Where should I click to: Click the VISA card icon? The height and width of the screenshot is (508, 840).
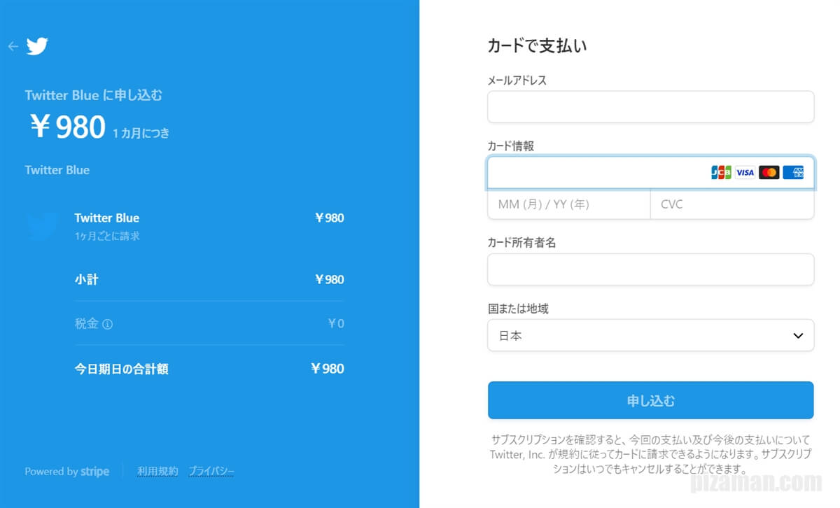745,172
